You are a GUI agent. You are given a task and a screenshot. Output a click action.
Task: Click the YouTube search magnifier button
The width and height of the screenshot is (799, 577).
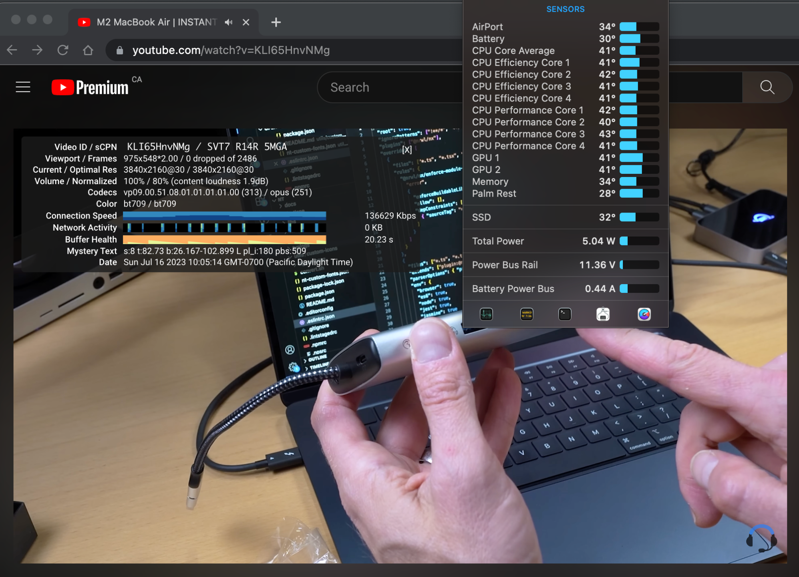pos(767,87)
